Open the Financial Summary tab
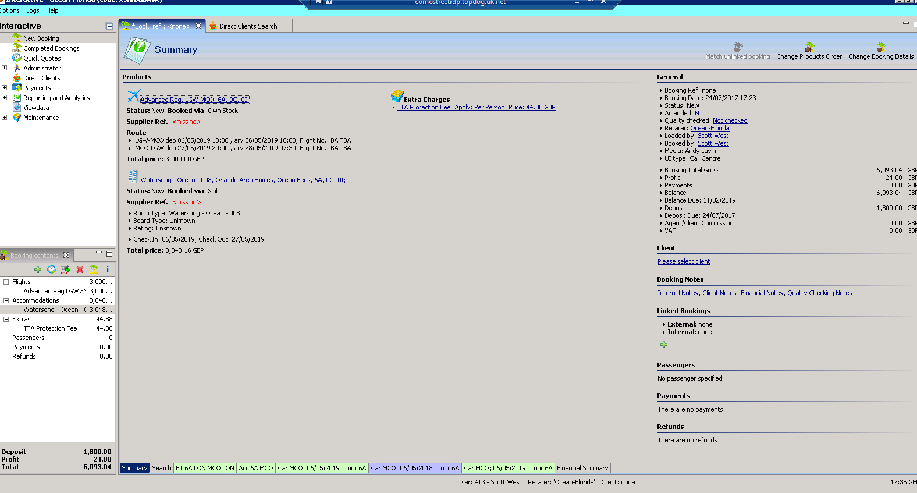This screenshot has height=493, width=917. click(582, 468)
